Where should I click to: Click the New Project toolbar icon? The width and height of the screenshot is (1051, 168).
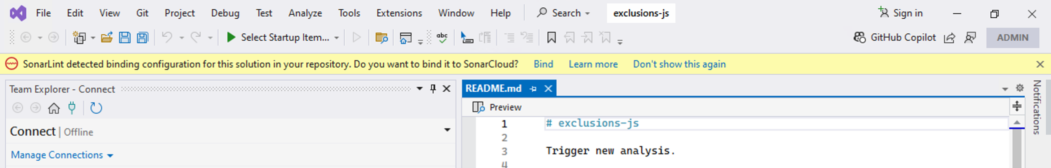79,38
